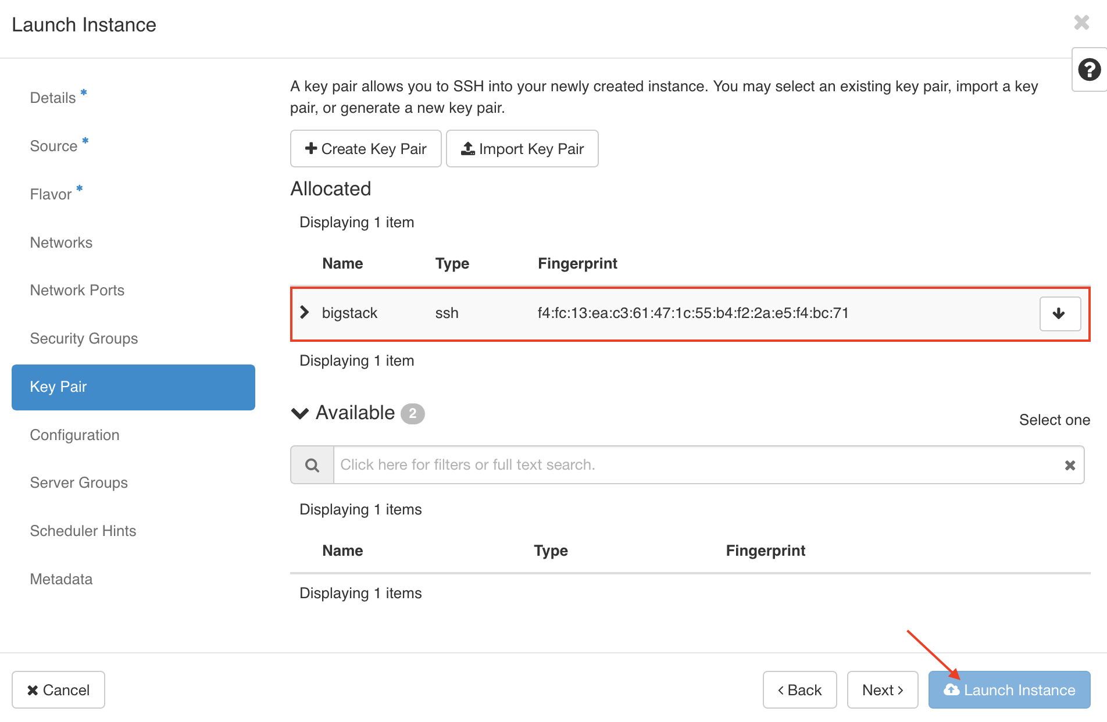Deallocate bigstack with the down arrow

click(1060, 314)
